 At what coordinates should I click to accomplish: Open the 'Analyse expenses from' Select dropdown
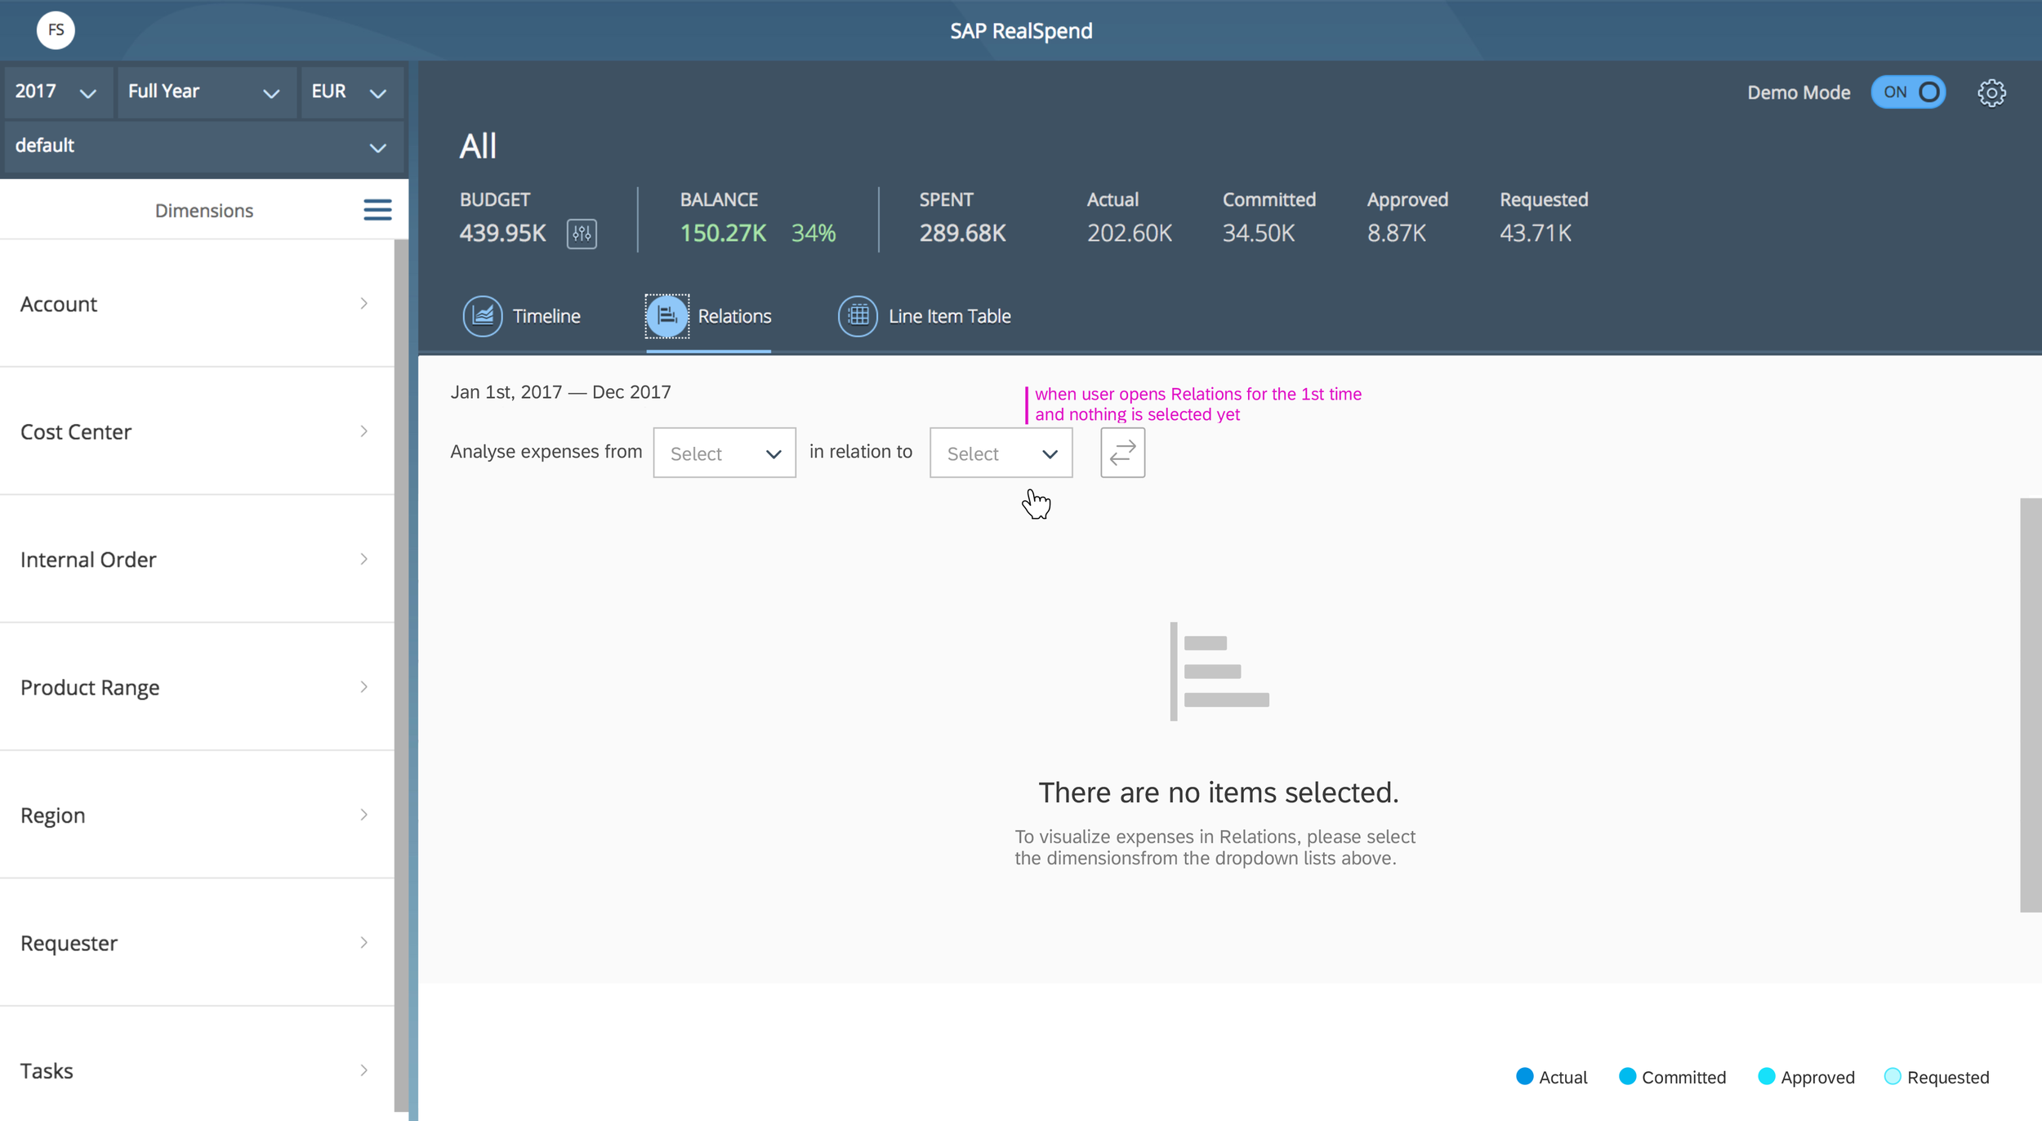click(725, 453)
